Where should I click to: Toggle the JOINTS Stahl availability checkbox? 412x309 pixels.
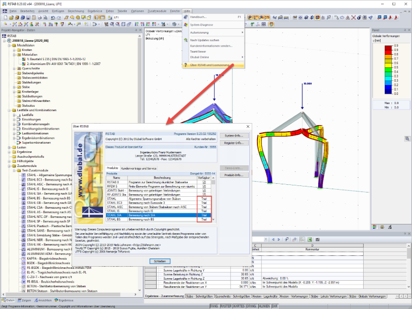tap(204, 190)
